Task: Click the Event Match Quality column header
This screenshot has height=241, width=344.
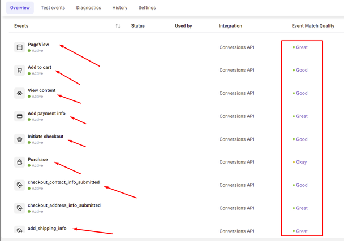Action: click(313, 26)
